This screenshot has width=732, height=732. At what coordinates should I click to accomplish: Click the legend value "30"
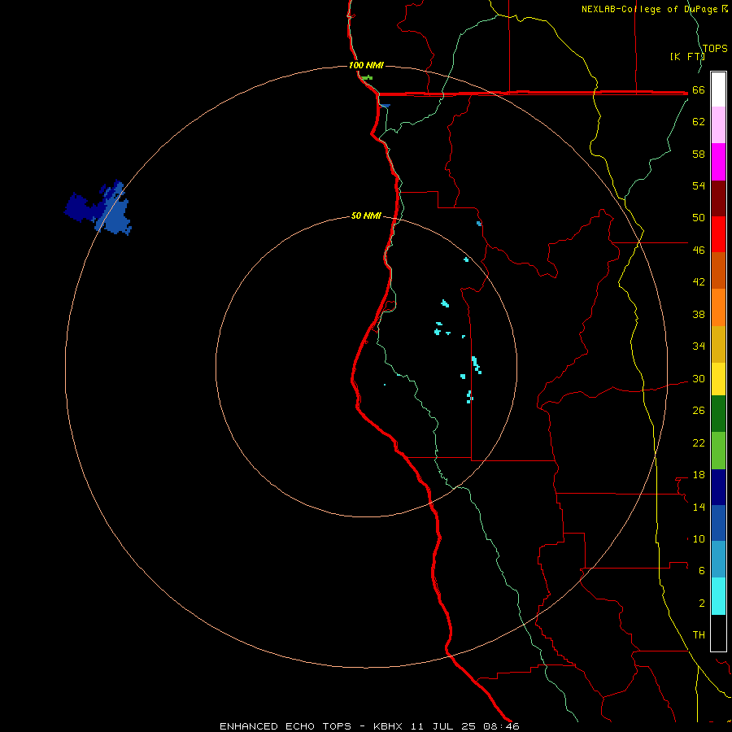(699, 378)
